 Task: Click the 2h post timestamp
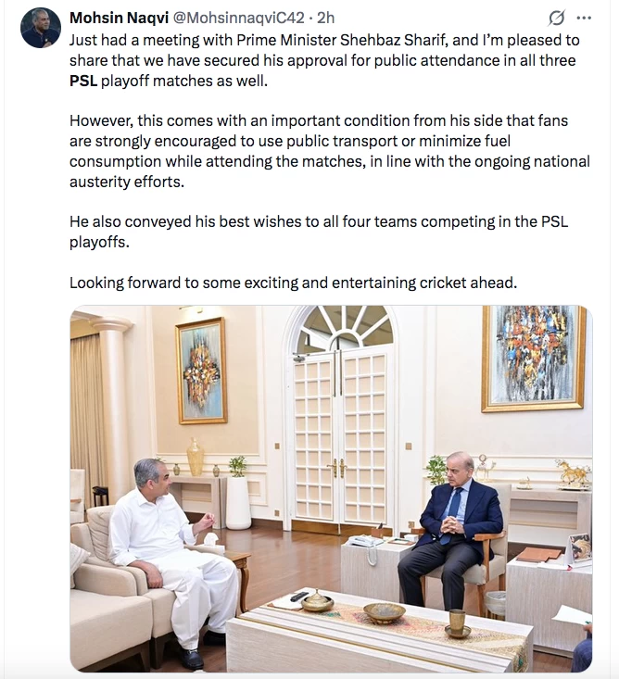325,19
